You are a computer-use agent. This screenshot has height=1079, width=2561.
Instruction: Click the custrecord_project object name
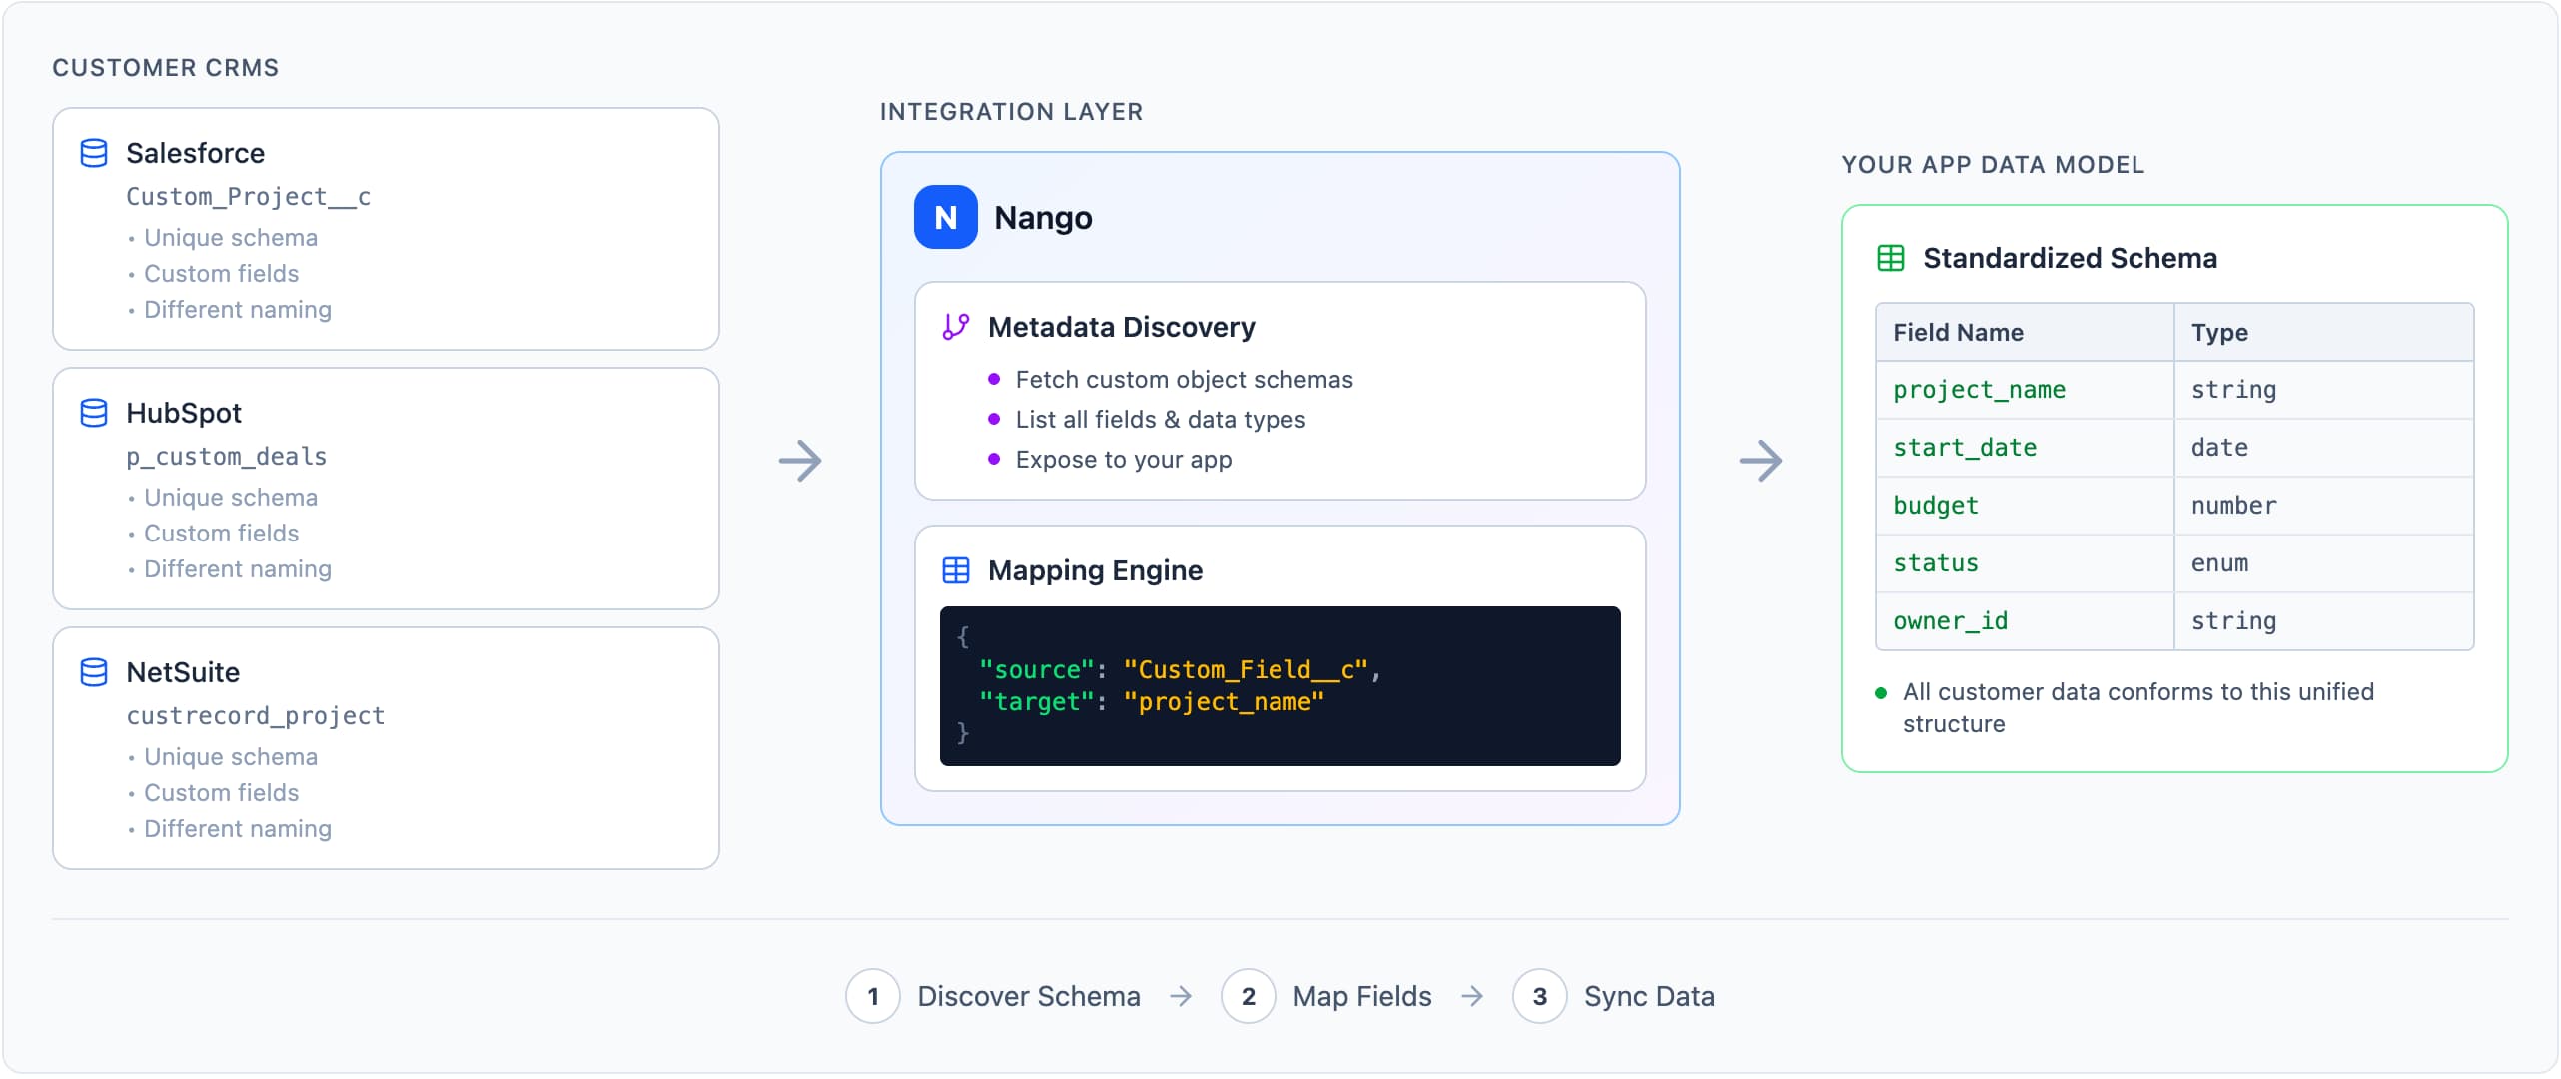(255, 716)
